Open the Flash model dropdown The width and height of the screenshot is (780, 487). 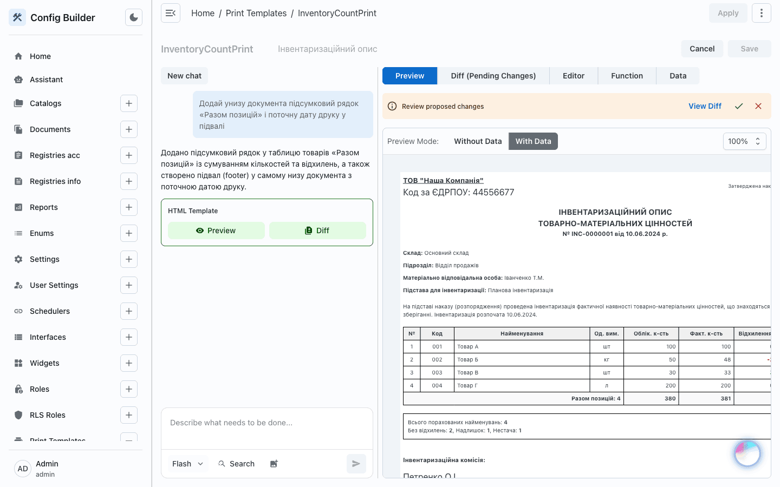tap(187, 464)
